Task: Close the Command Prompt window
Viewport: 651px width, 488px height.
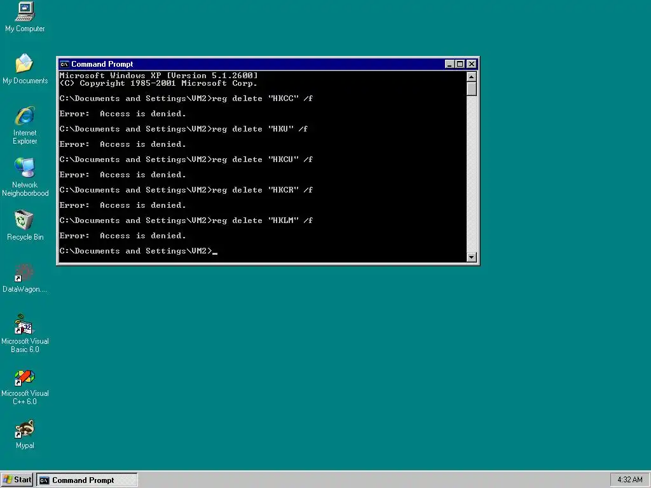Action: coord(472,64)
